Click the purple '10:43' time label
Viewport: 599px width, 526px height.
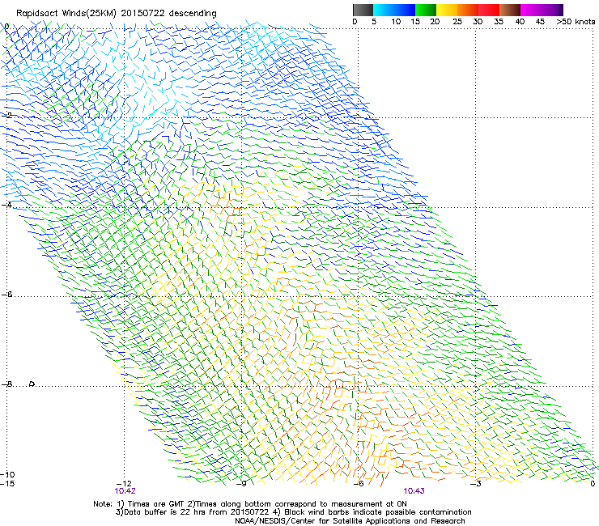414,491
